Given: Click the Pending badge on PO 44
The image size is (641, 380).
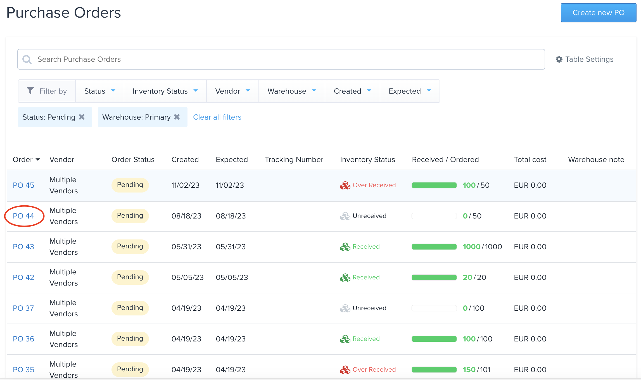Looking at the screenshot, I should 130,216.
